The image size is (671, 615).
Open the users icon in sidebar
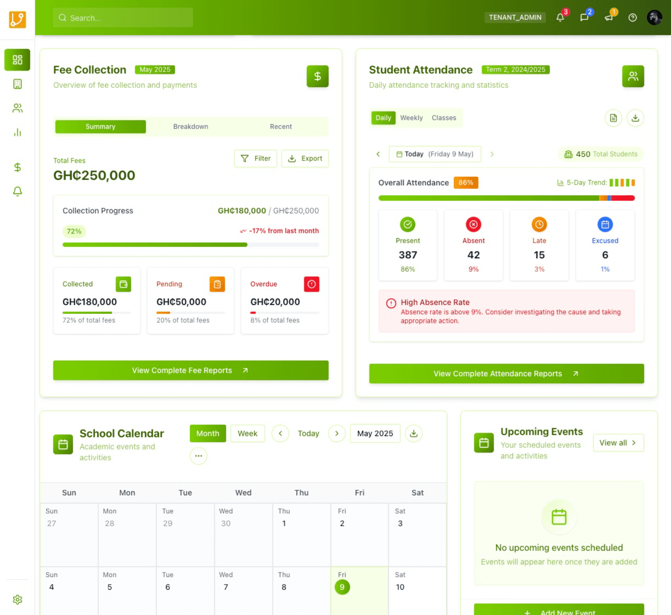click(17, 108)
